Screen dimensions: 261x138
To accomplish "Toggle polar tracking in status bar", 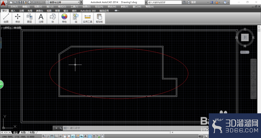I will 60,136.
